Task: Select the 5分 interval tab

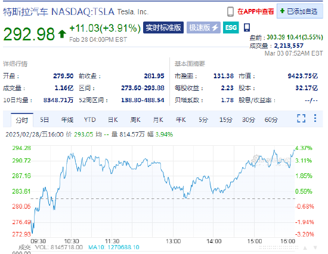Action: point(203,120)
